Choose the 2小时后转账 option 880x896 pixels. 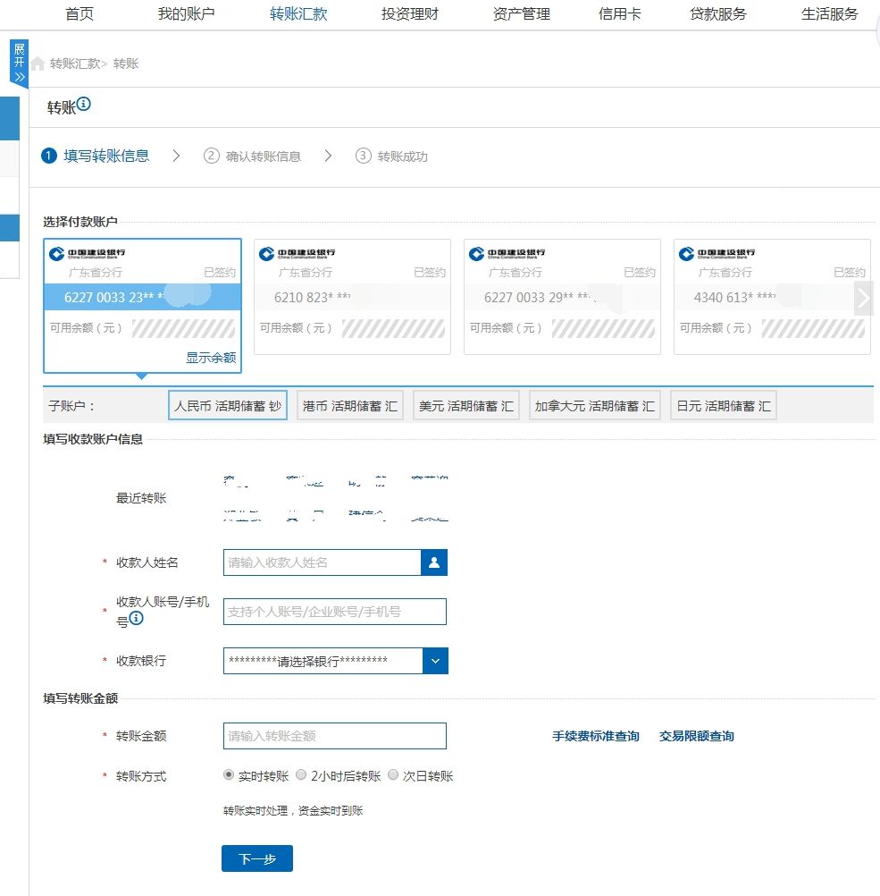301,775
